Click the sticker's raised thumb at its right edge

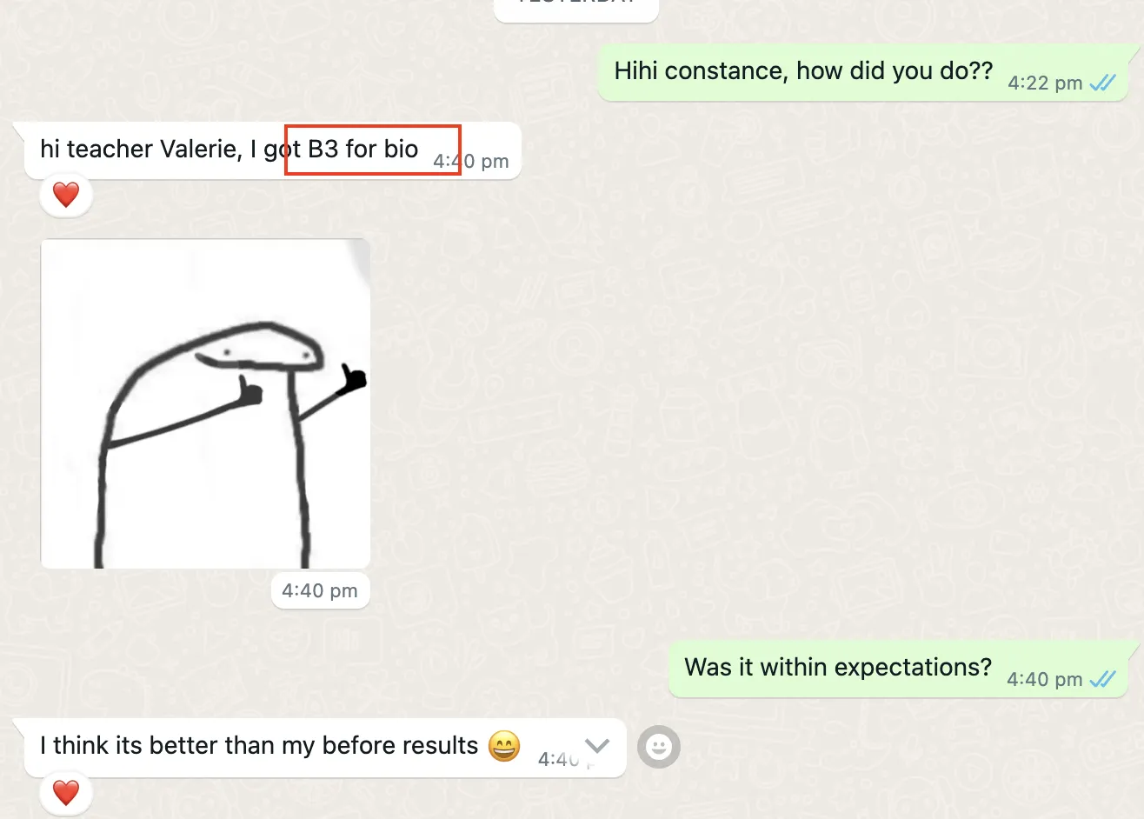[x=352, y=380]
